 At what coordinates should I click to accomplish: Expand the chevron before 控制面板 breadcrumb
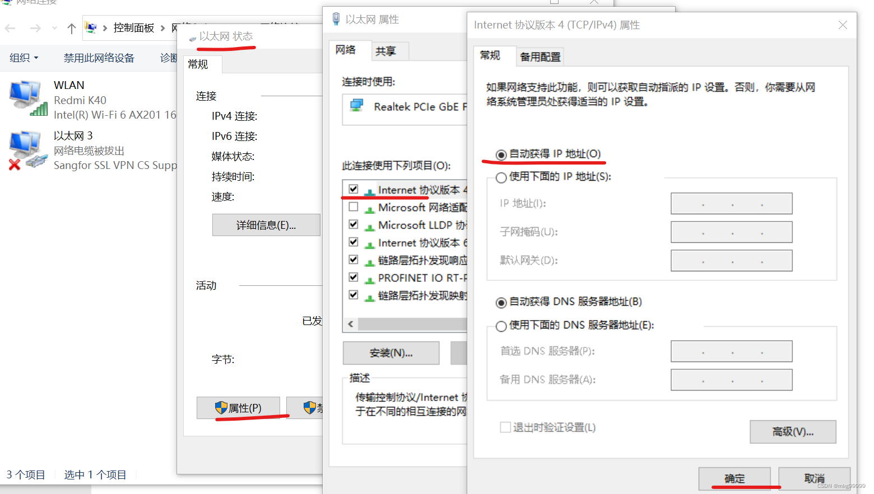coord(105,28)
